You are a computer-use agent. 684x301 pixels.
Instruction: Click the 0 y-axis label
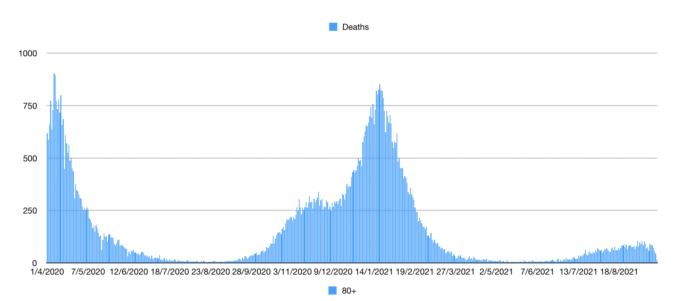pyautogui.click(x=34, y=263)
